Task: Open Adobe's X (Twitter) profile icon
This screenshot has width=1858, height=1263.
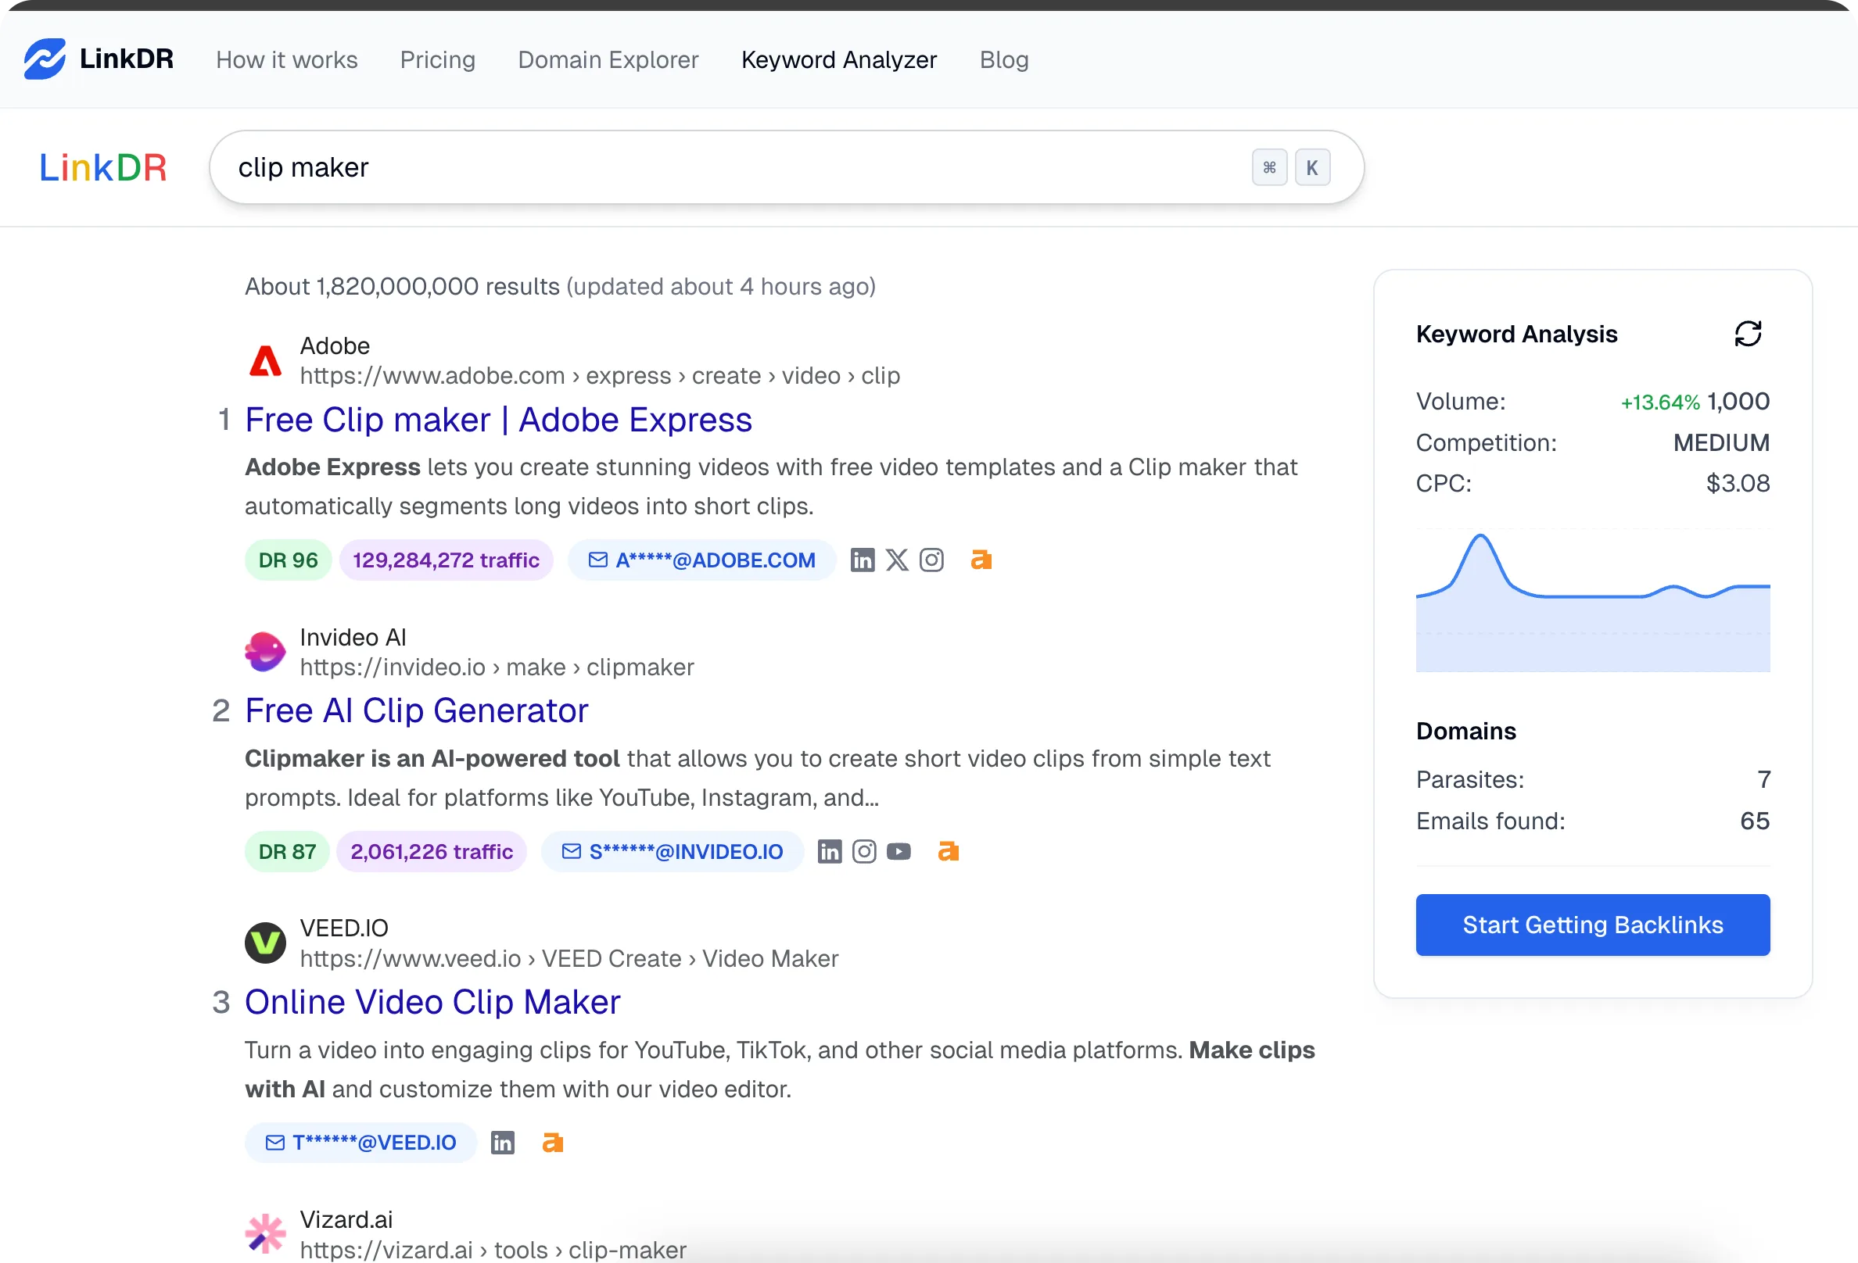Action: [x=897, y=560]
